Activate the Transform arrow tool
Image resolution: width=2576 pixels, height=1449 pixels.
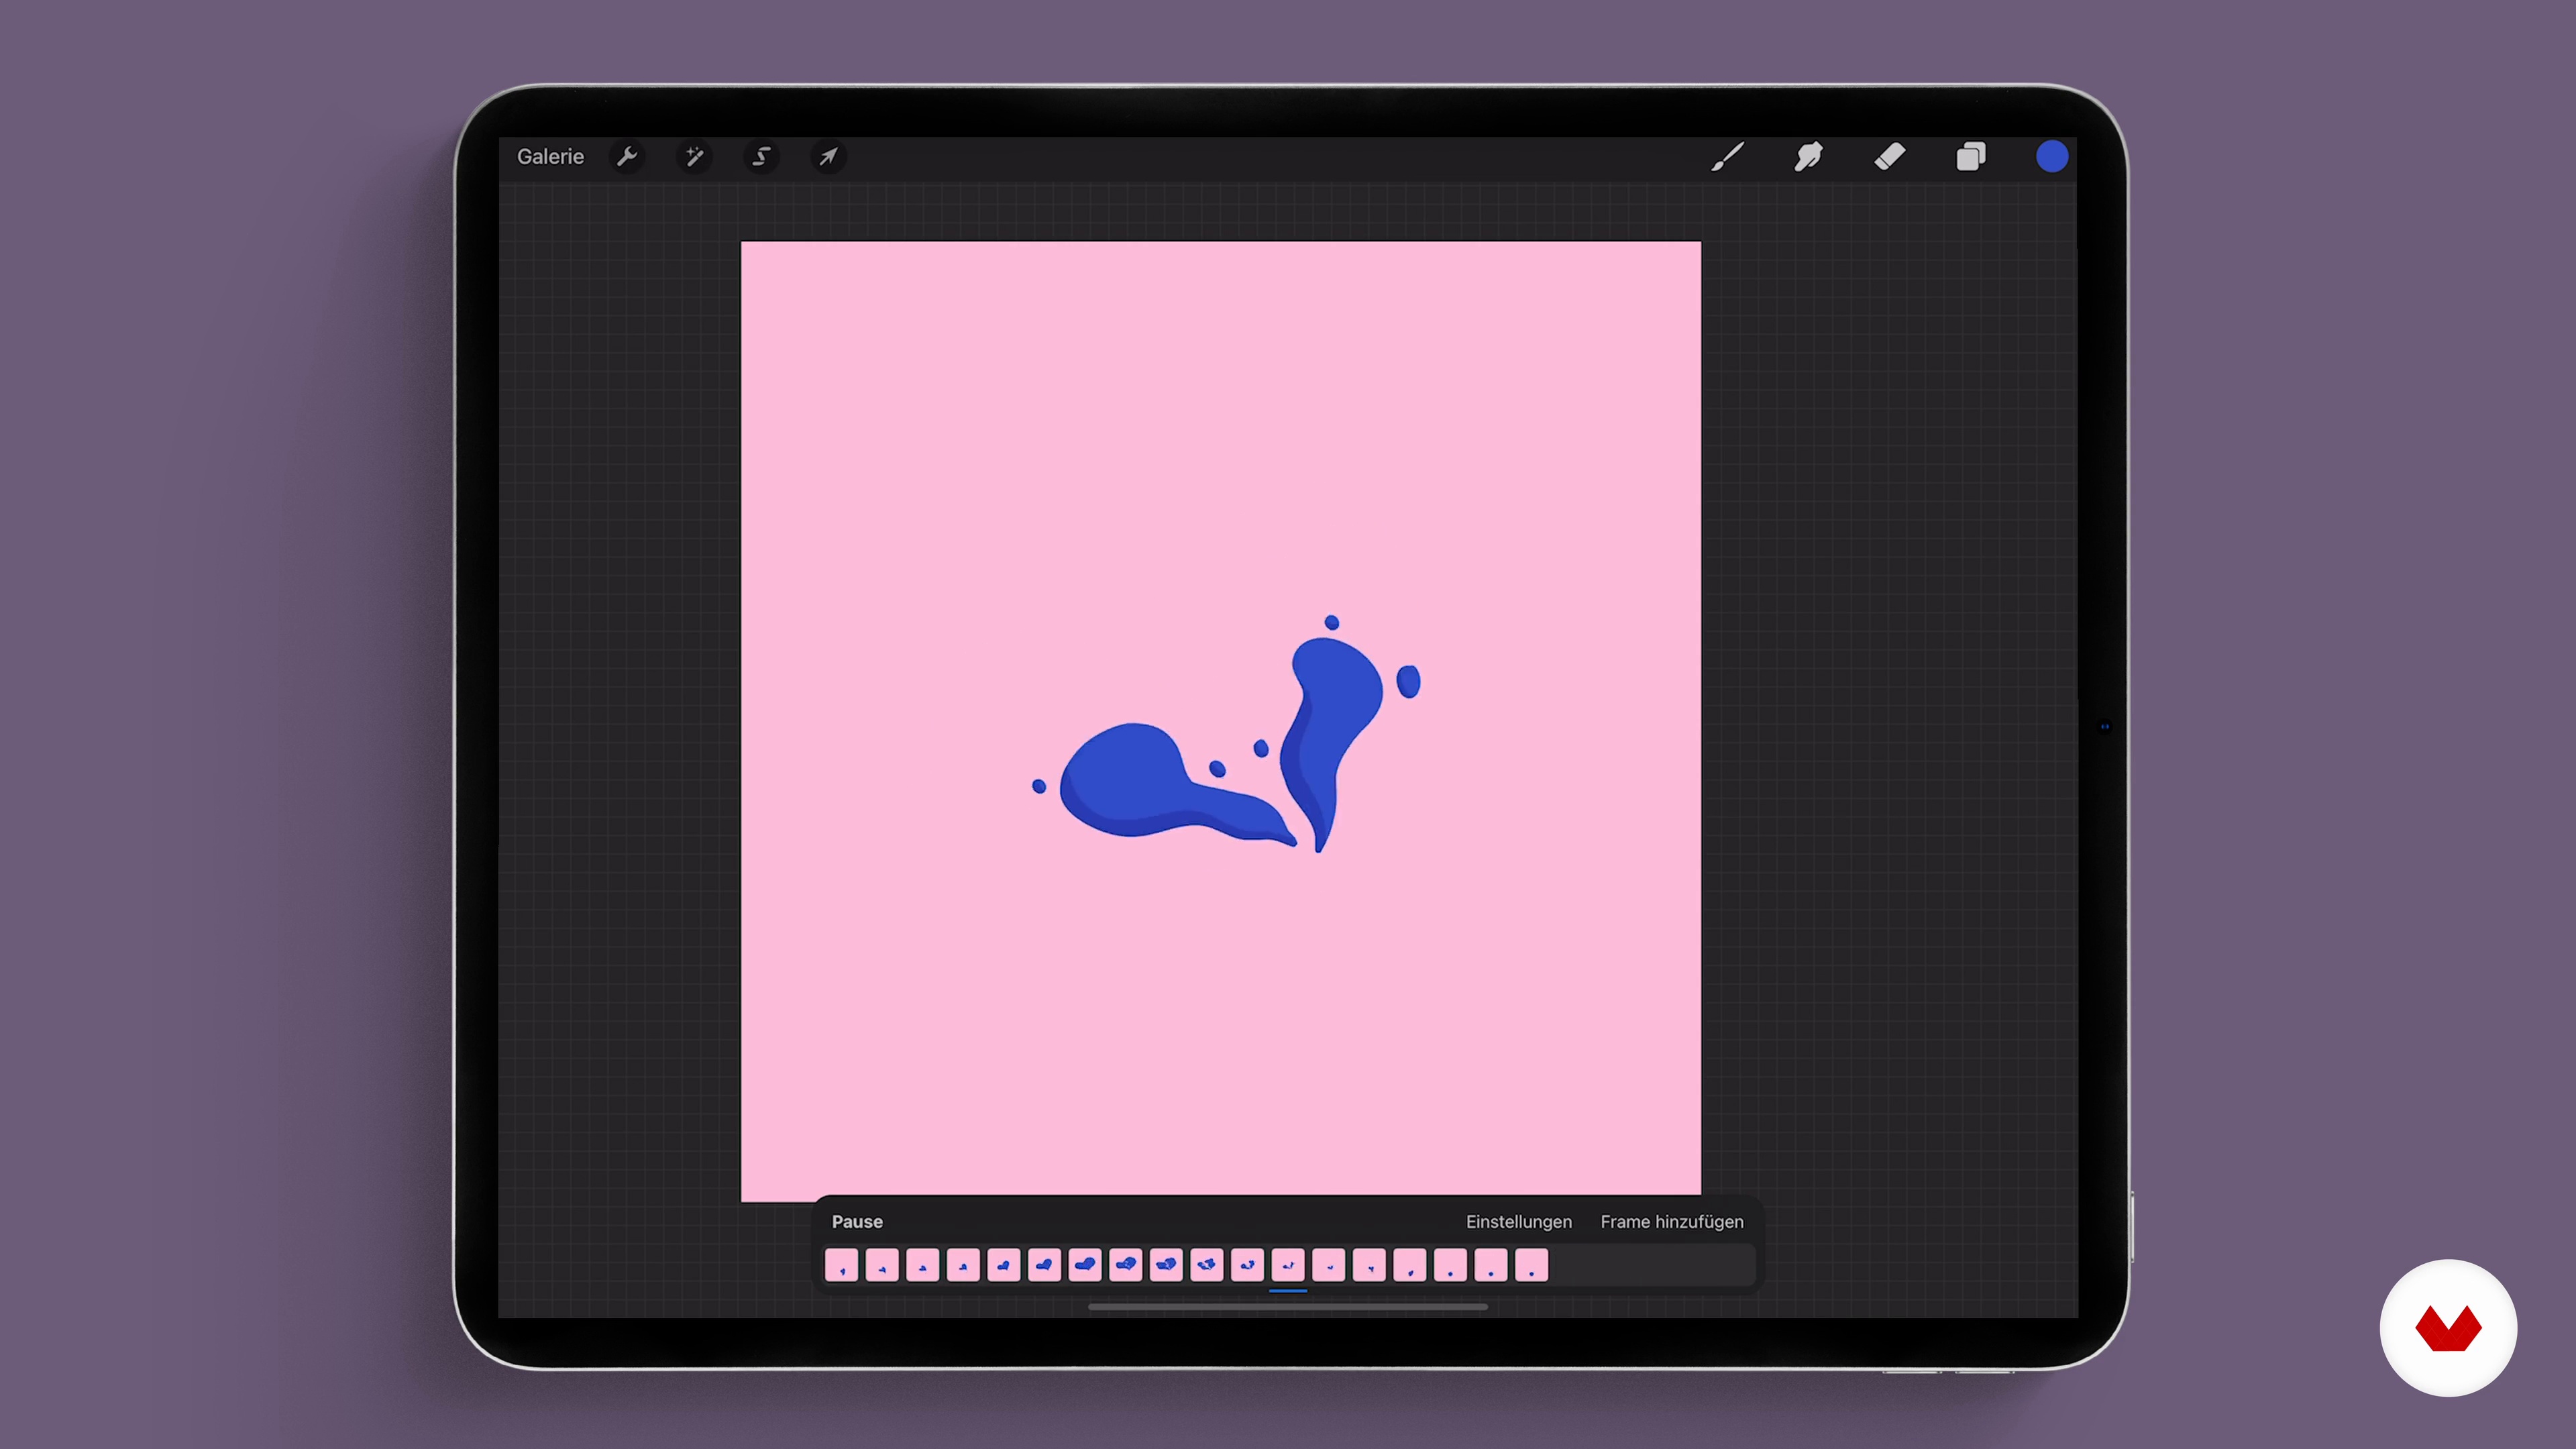[828, 157]
